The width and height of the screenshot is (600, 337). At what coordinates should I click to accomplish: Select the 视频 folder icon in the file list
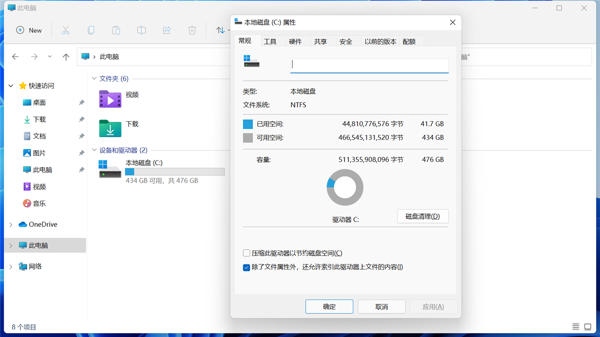[110, 99]
